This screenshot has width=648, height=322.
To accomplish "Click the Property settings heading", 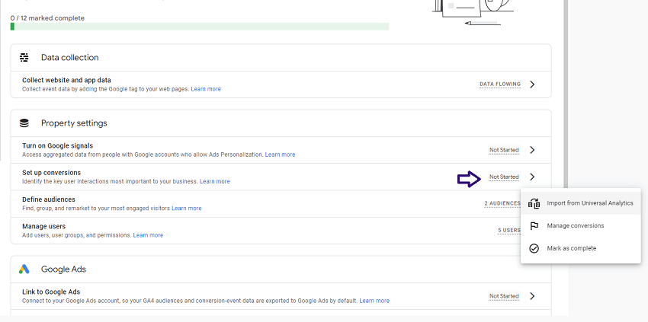I will [74, 123].
